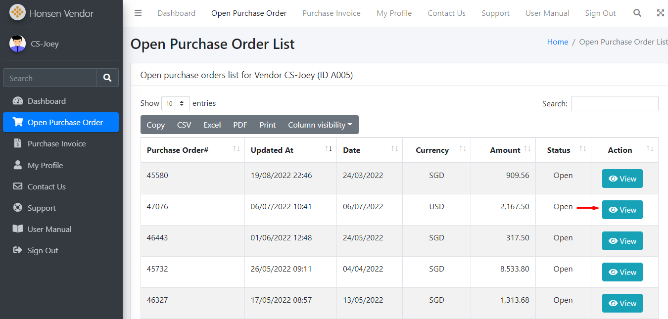Image resolution: width=668 pixels, height=319 pixels.
Task: Click the table Search input field
Action: 614,104
